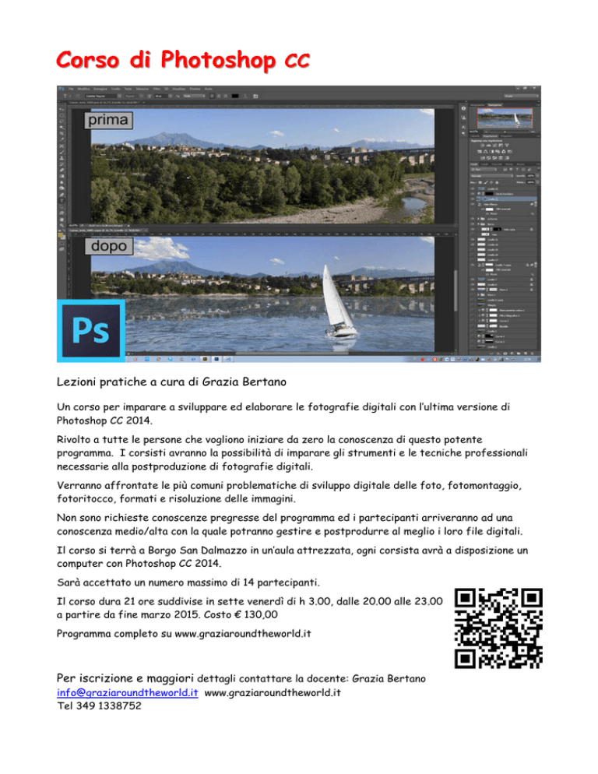Click the Navigator preview thumbnail with sailboat
The height and width of the screenshot is (774, 598).
505,118
